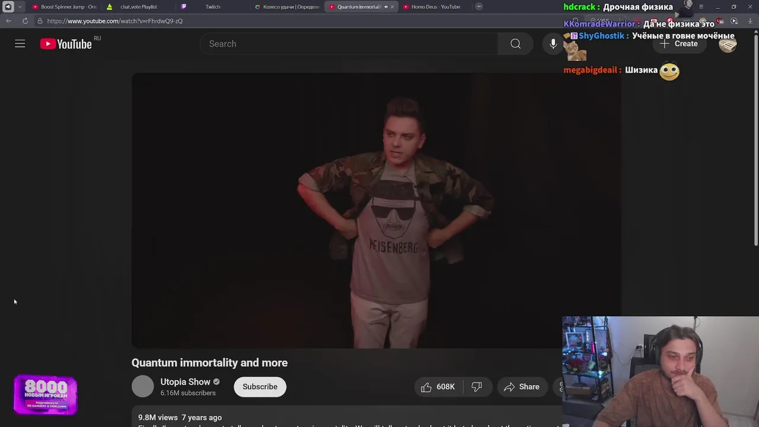Like the video with thumbs-up
The width and height of the screenshot is (759, 427).
[x=438, y=387]
